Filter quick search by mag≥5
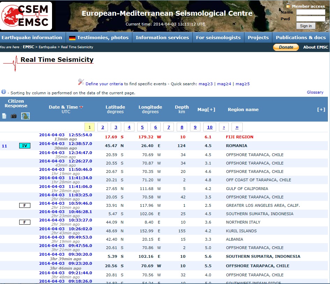Screen dimensions: 330x284 tap(243, 84)
